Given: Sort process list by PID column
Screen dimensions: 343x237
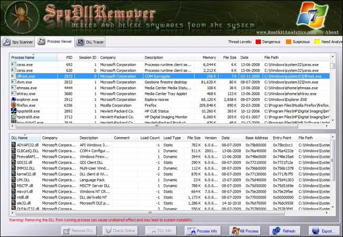Looking at the screenshot, I should point(66,58).
